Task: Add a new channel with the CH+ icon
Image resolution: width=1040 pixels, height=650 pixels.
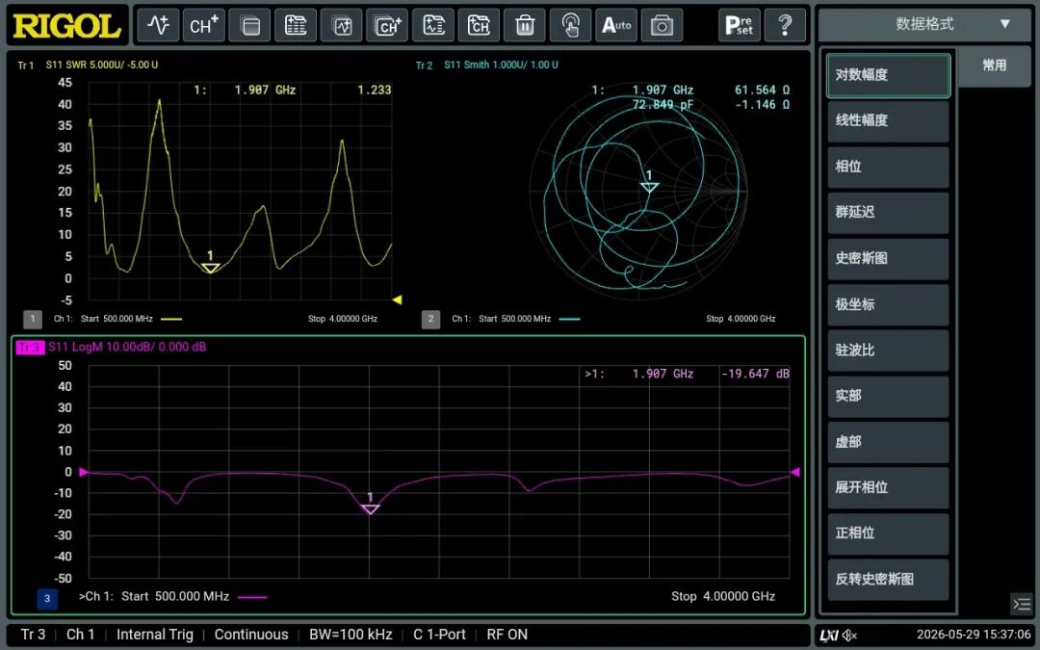Action: point(203,25)
